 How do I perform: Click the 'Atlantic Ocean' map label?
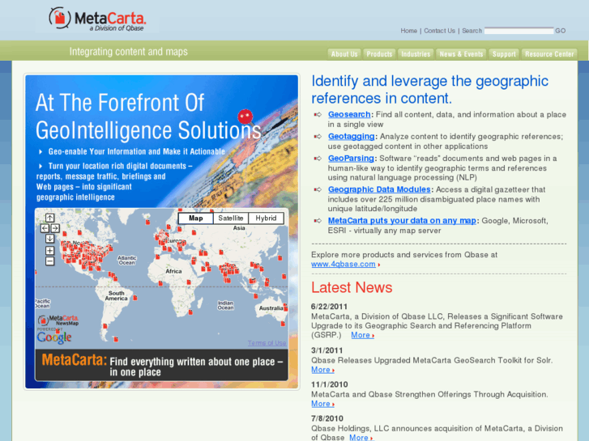click(x=127, y=260)
